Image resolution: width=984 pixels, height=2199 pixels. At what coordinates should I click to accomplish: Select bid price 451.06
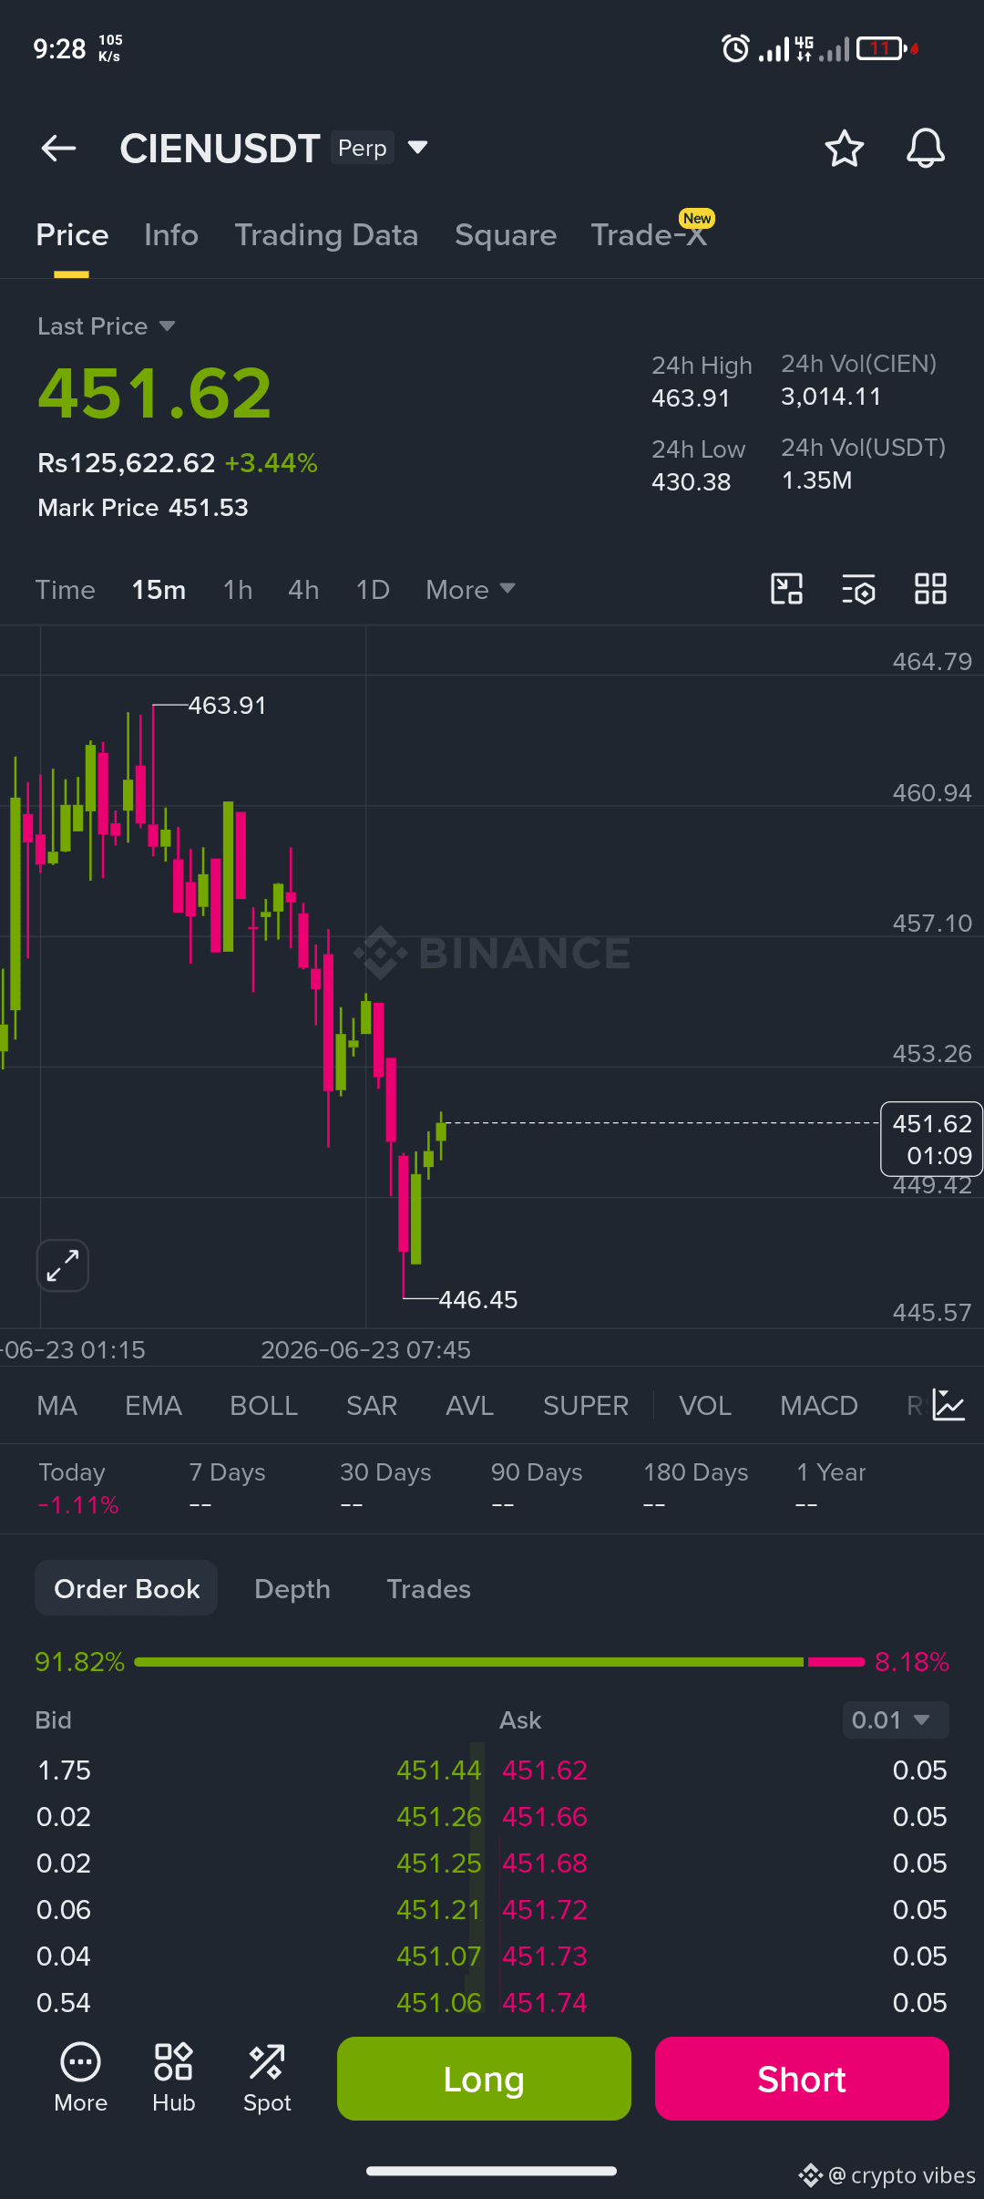point(438,2003)
